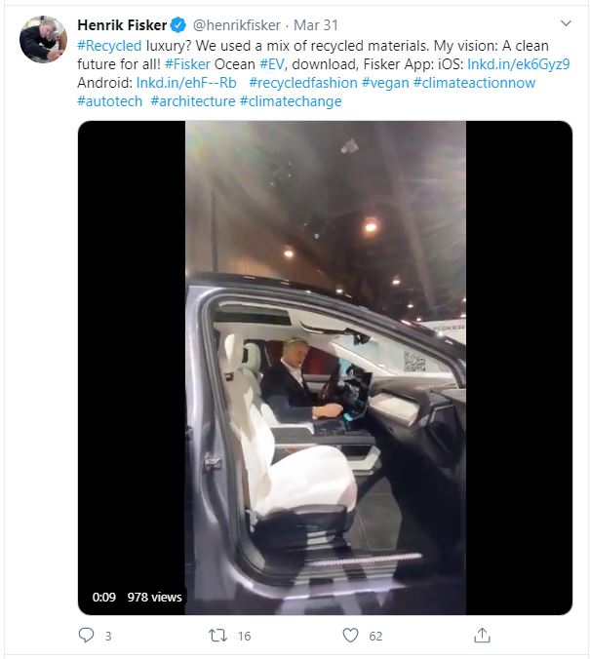
Task: Open the #autotech hashtag
Action: click(x=109, y=101)
